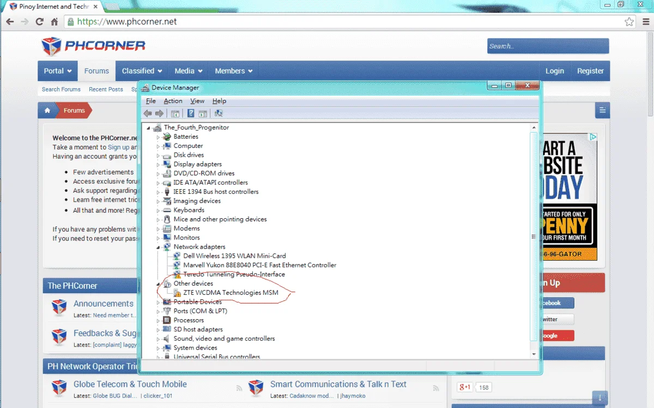Click the PHCorner logo
Viewport: 654px width, 408px height.
(94, 46)
